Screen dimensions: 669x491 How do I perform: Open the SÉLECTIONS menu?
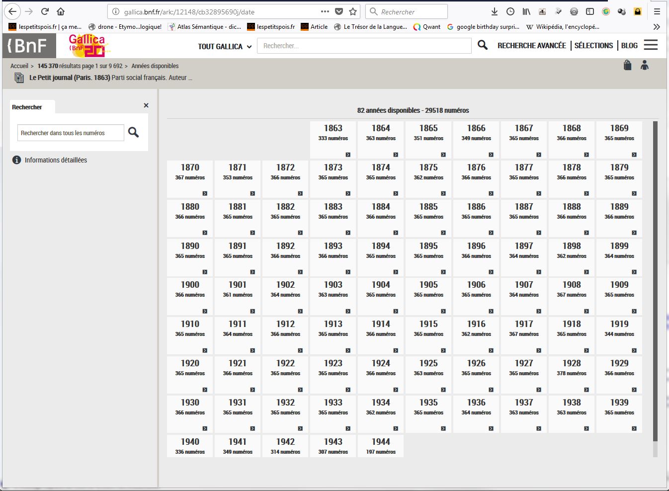(x=593, y=46)
